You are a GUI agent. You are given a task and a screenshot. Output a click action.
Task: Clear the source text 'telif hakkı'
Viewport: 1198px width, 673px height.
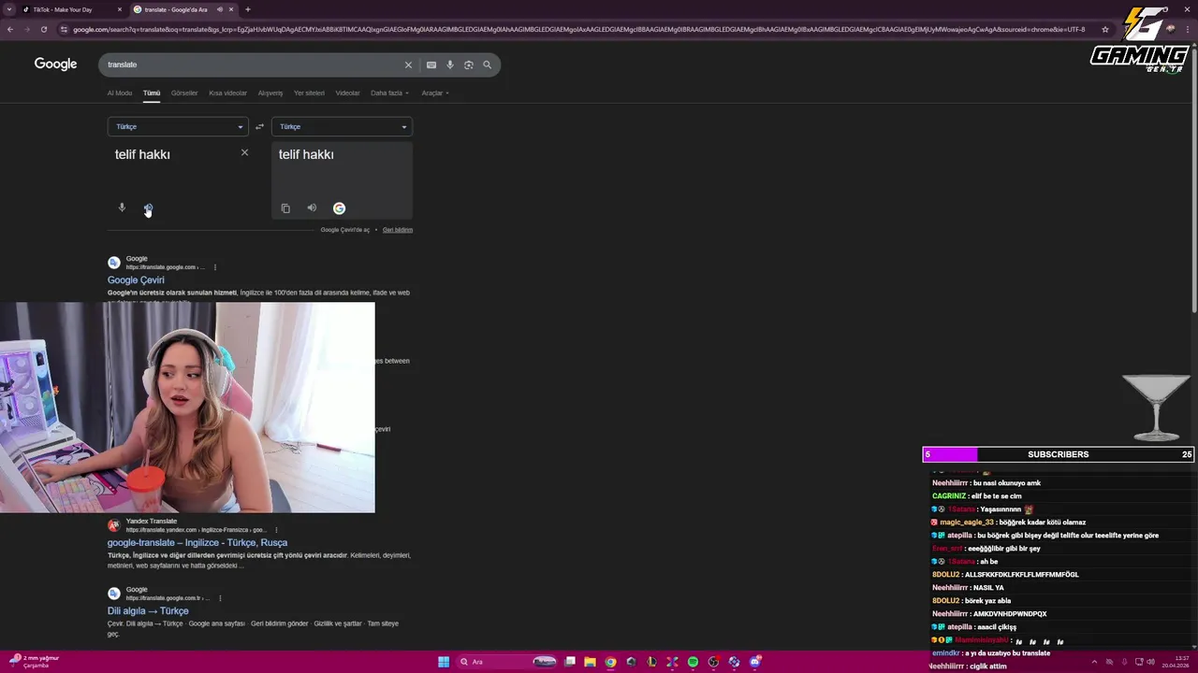[244, 152]
